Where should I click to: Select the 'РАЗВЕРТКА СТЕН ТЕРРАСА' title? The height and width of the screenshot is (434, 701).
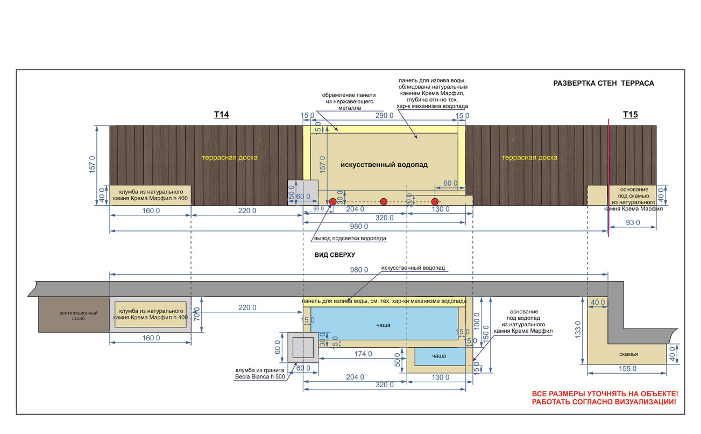(x=603, y=83)
